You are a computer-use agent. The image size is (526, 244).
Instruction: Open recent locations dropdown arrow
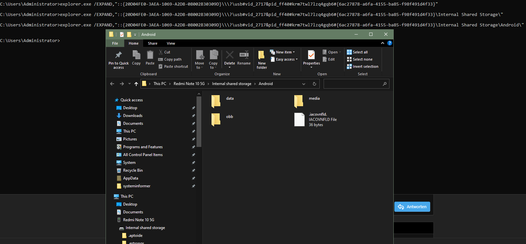(x=129, y=84)
